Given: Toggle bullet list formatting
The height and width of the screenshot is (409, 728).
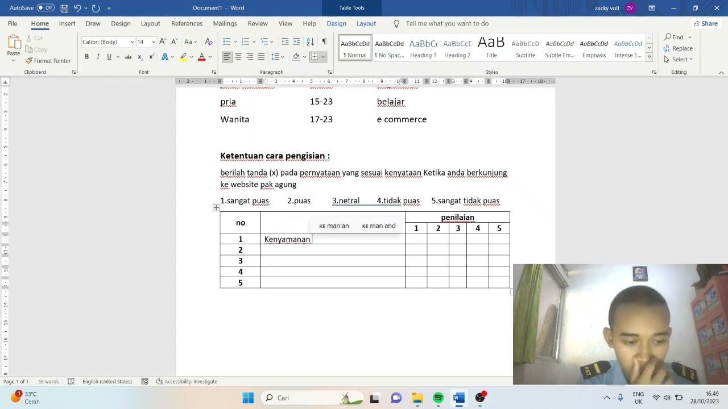Looking at the screenshot, I should tap(226, 41).
